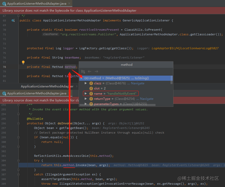
Task: Click the reactiveStreamsPresent field name
Action: 99,30
